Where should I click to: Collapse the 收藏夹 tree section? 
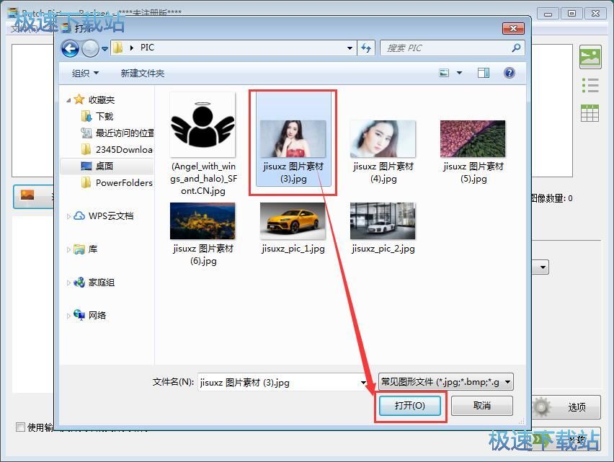pos(68,100)
